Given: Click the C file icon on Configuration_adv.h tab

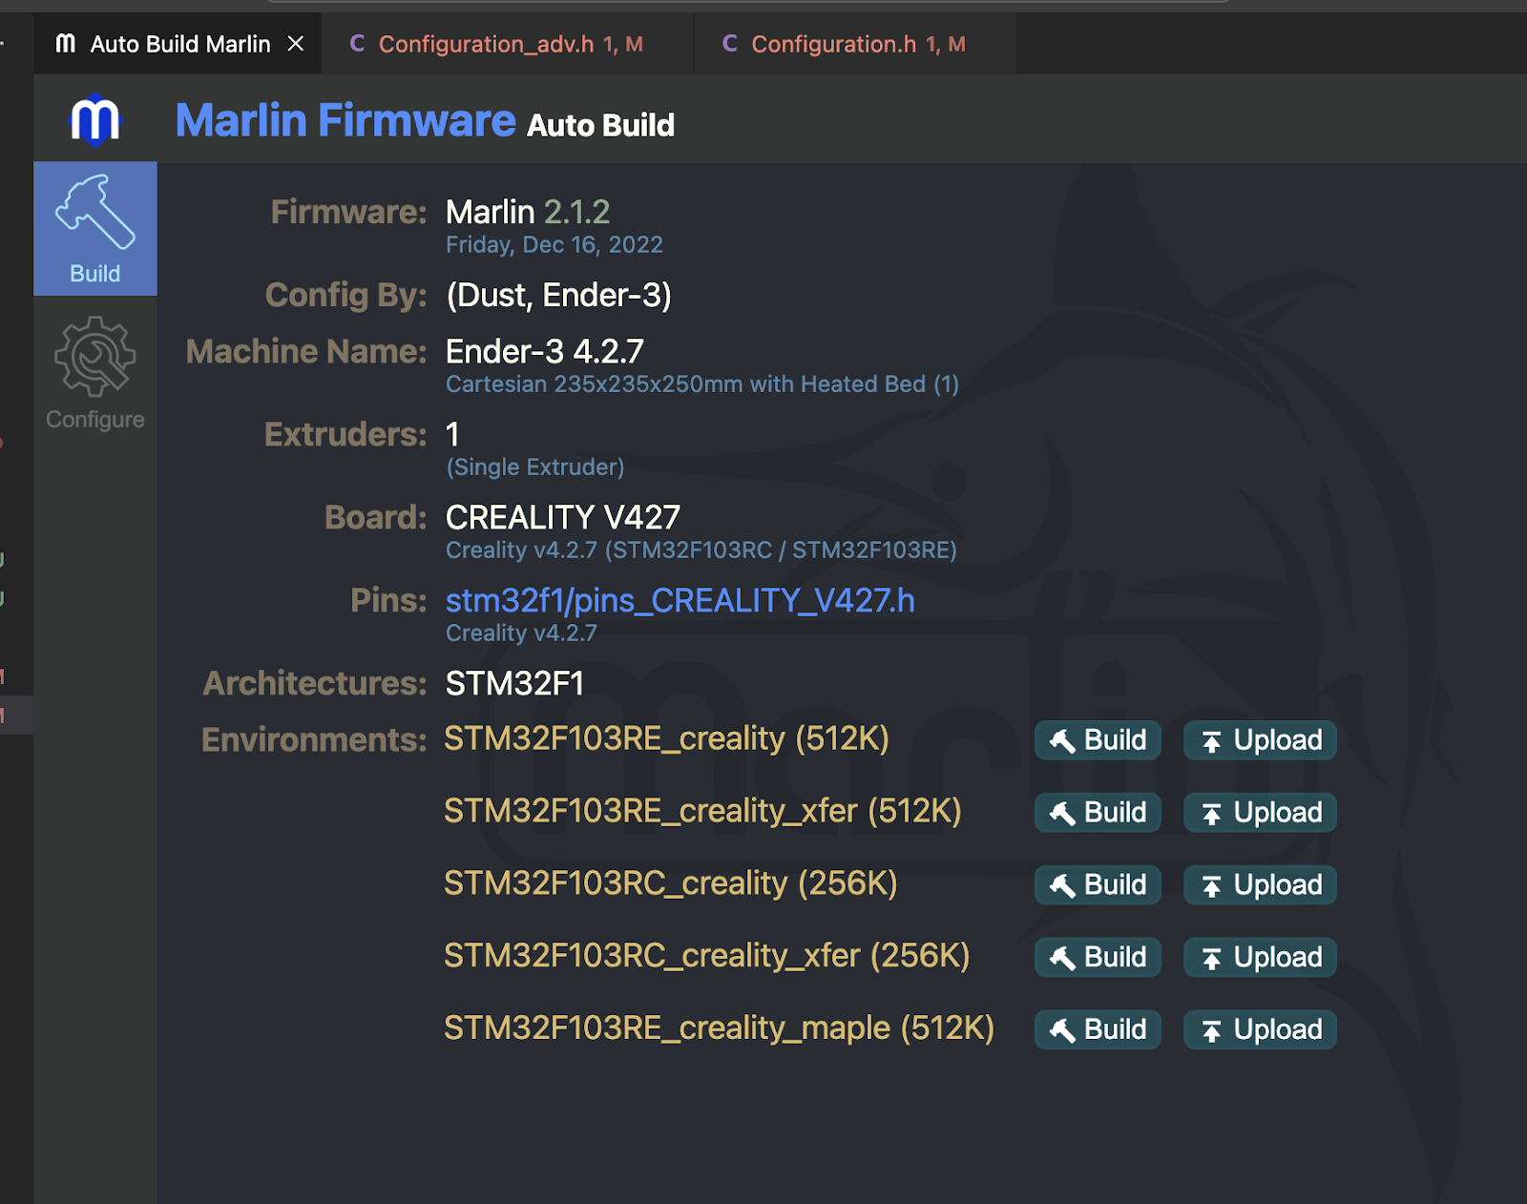Looking at the screenshot, I should [x=357, y=44].
